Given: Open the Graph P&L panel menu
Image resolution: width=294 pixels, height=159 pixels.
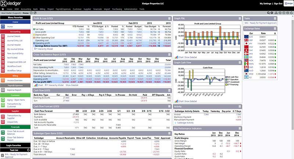Looking at the screenshot, I should click(x=240, y=18).
